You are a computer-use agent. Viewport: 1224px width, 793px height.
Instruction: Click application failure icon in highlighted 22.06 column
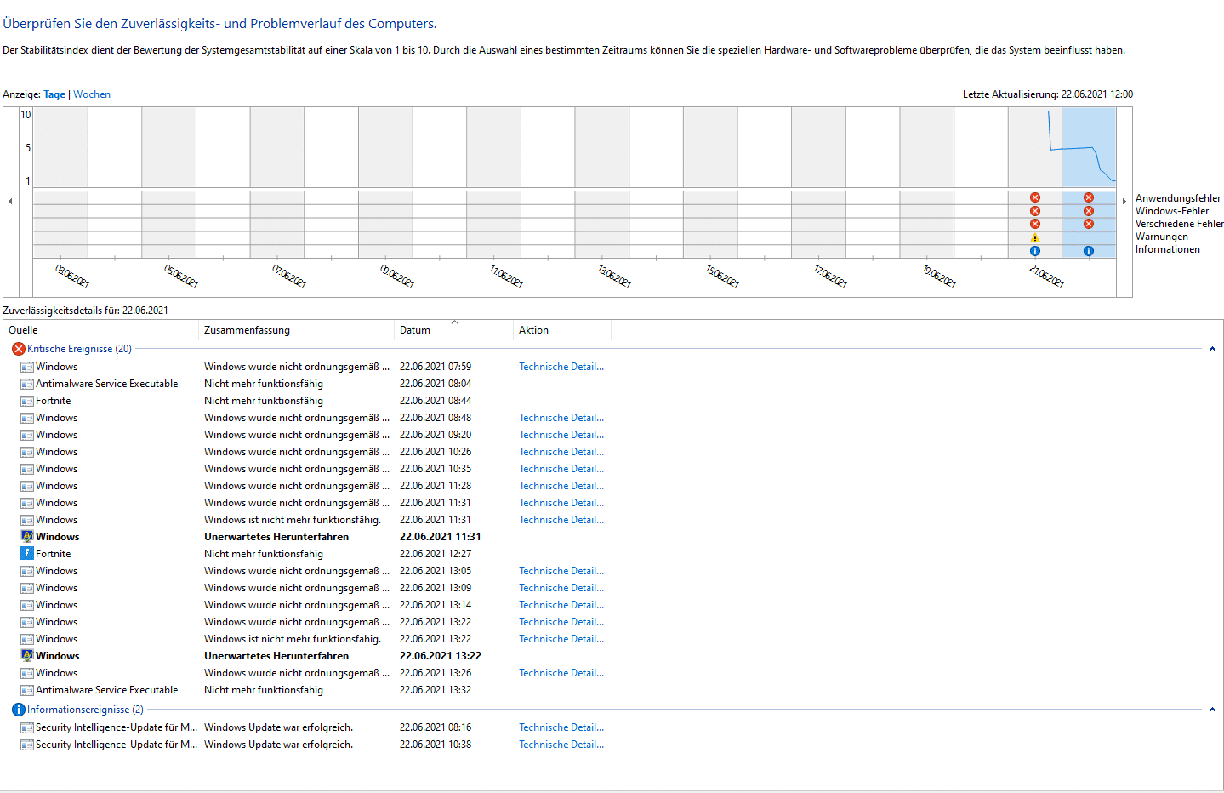pyautogui.click(x=1089, y=197)
